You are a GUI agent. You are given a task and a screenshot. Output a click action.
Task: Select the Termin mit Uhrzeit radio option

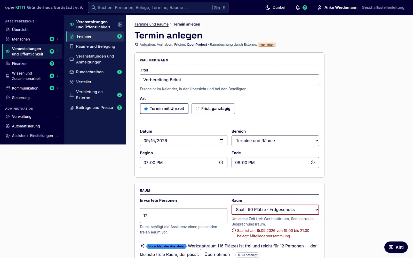tap(164, 109)
